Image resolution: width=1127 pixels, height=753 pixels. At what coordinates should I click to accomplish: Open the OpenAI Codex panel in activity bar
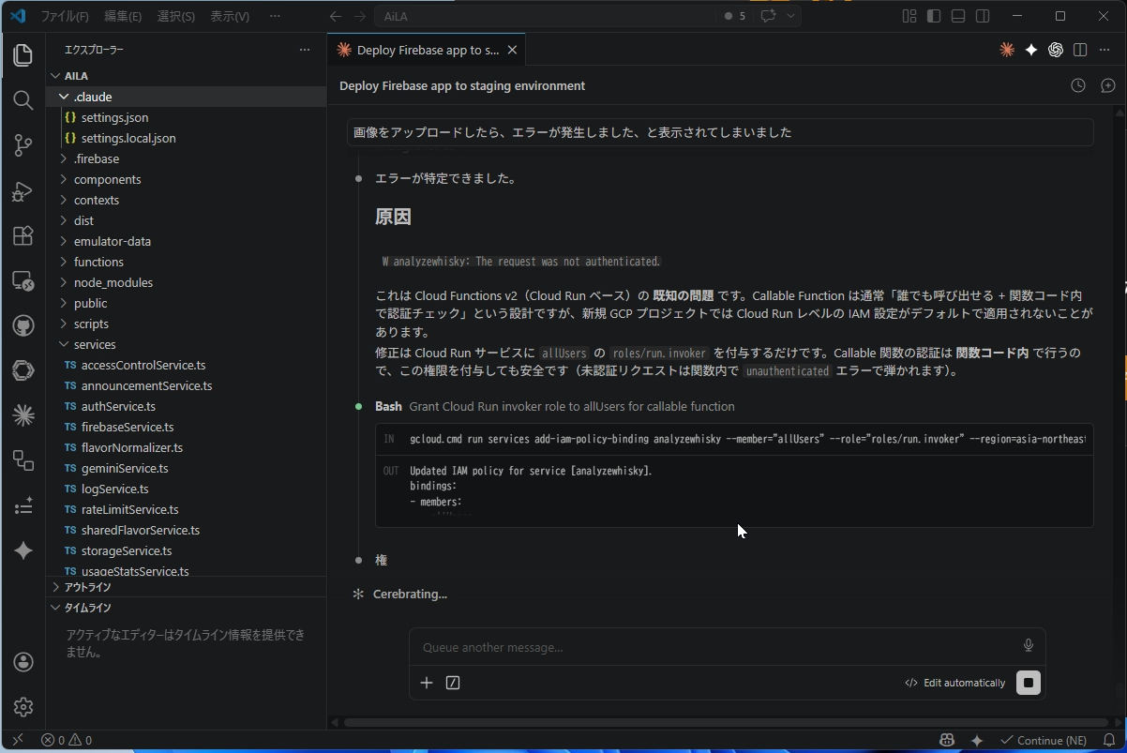pos(23,370)
